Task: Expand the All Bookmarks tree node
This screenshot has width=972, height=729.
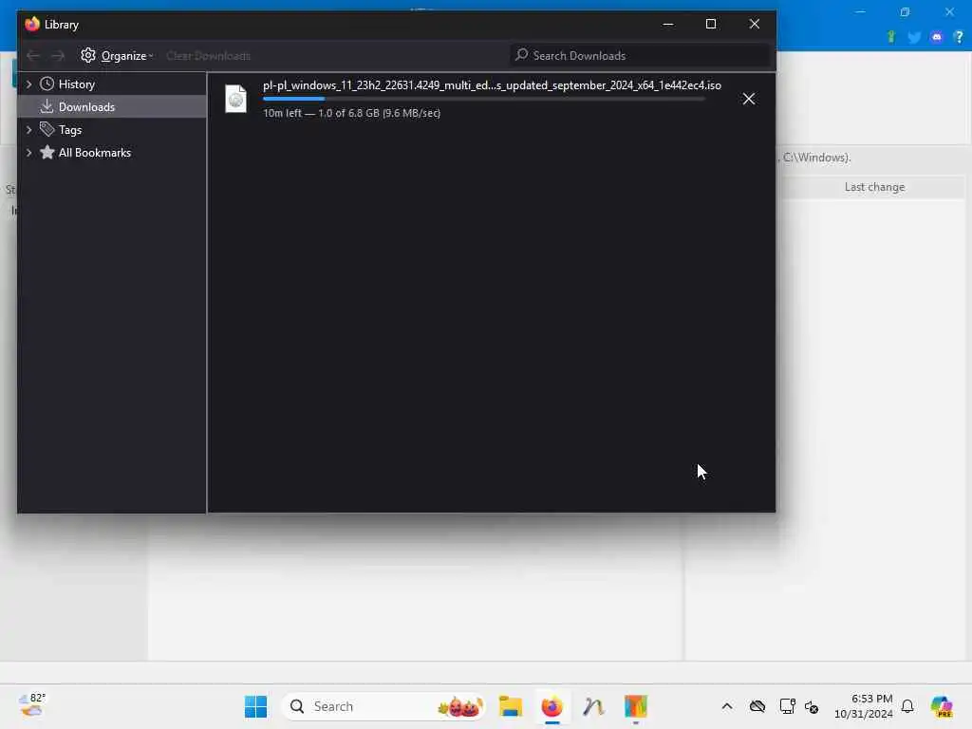Action: tap(28, 153)
